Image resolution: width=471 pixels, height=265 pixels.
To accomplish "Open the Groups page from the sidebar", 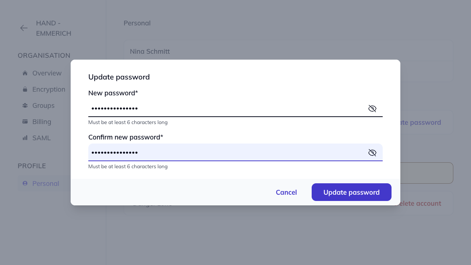I will pos(43,105).
